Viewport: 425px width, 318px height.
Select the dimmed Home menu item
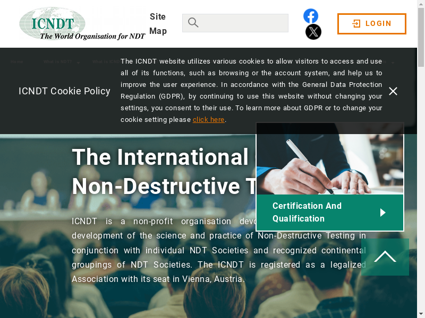point(17,62)
